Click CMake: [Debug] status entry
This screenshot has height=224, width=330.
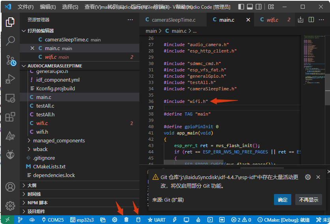click(283, 220)
